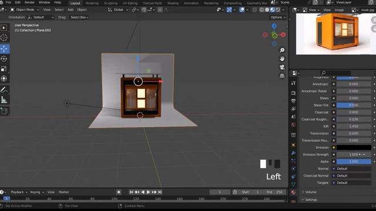Viewport: 376px width, 211px height.
Task: Click the current frame number field
Action: [x=220, y=192]
